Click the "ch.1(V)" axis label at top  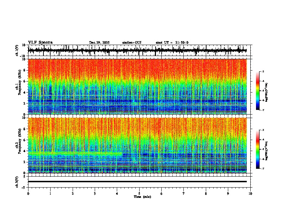(17, 50)
